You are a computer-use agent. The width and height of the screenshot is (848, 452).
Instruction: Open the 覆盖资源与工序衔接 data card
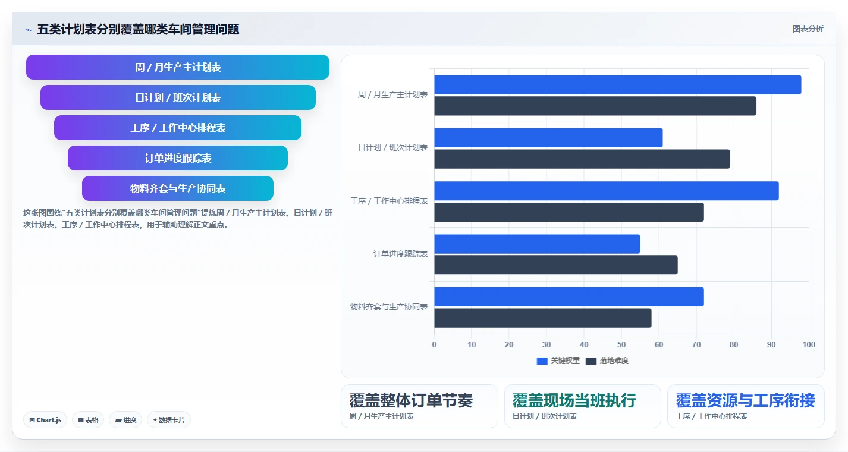click(746, 406)
